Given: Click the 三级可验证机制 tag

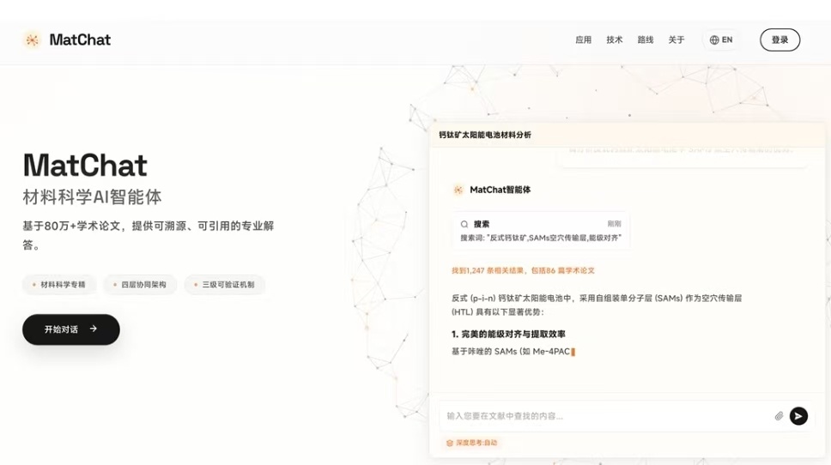Looking at the screenshot, I should point(224,285).
